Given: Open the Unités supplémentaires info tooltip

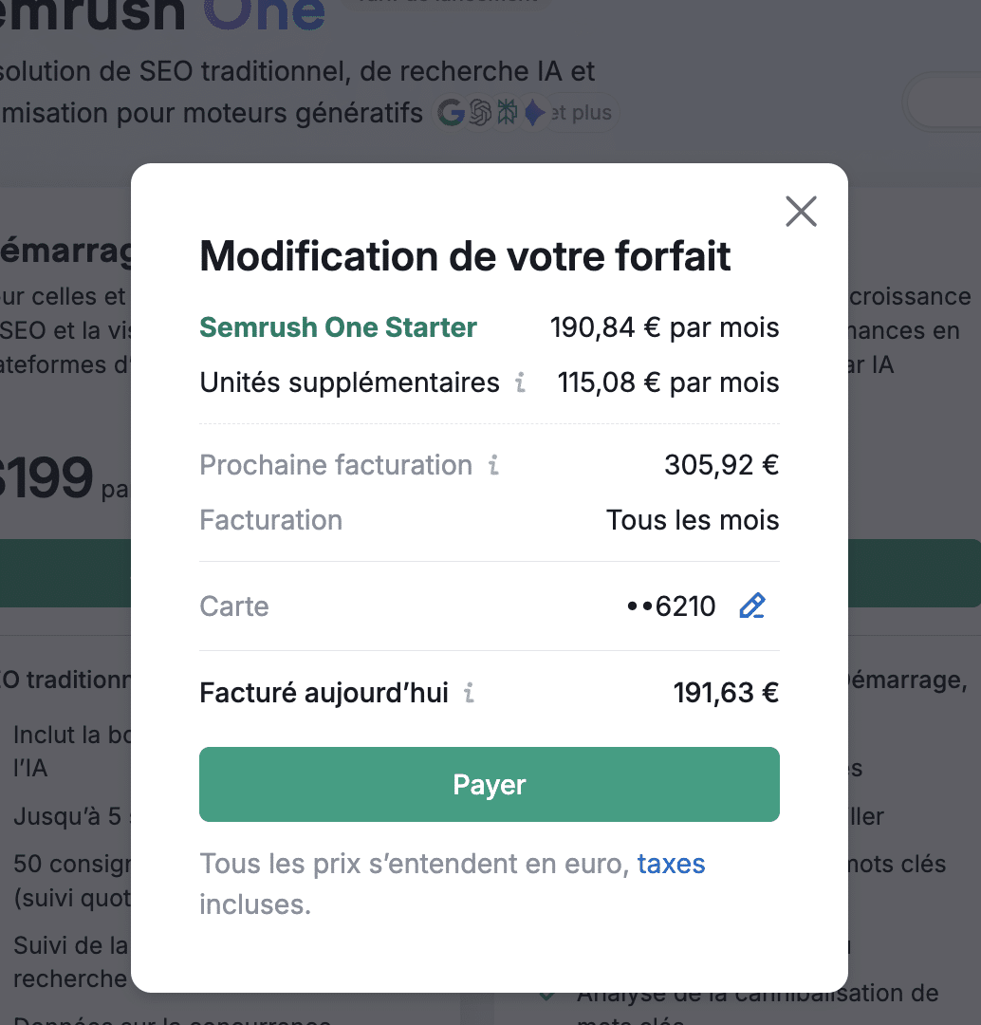Looking at the screenshot, I should (522, 383).
